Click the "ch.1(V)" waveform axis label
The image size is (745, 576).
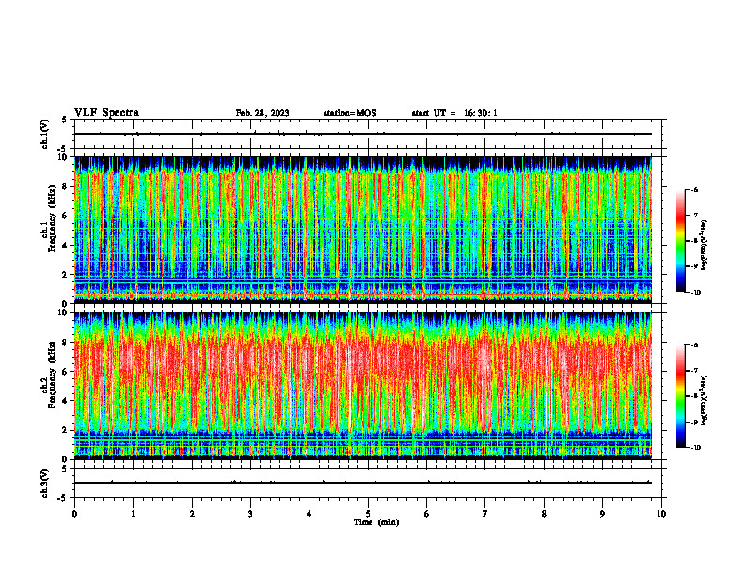45,134
